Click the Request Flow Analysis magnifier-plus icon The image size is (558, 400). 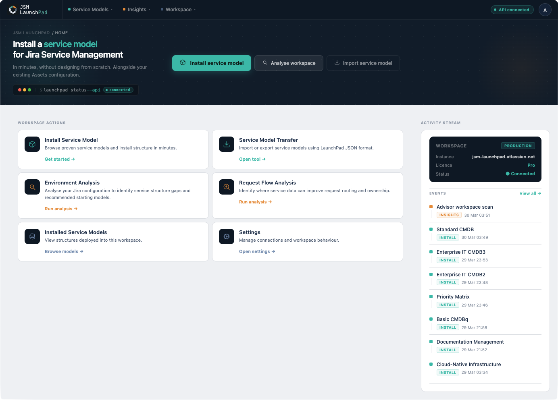pos(226,187)
